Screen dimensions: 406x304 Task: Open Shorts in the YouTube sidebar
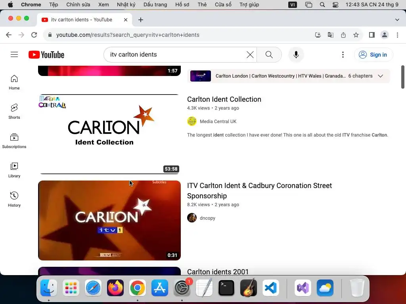pyautogui.click(x=14, y=111)
